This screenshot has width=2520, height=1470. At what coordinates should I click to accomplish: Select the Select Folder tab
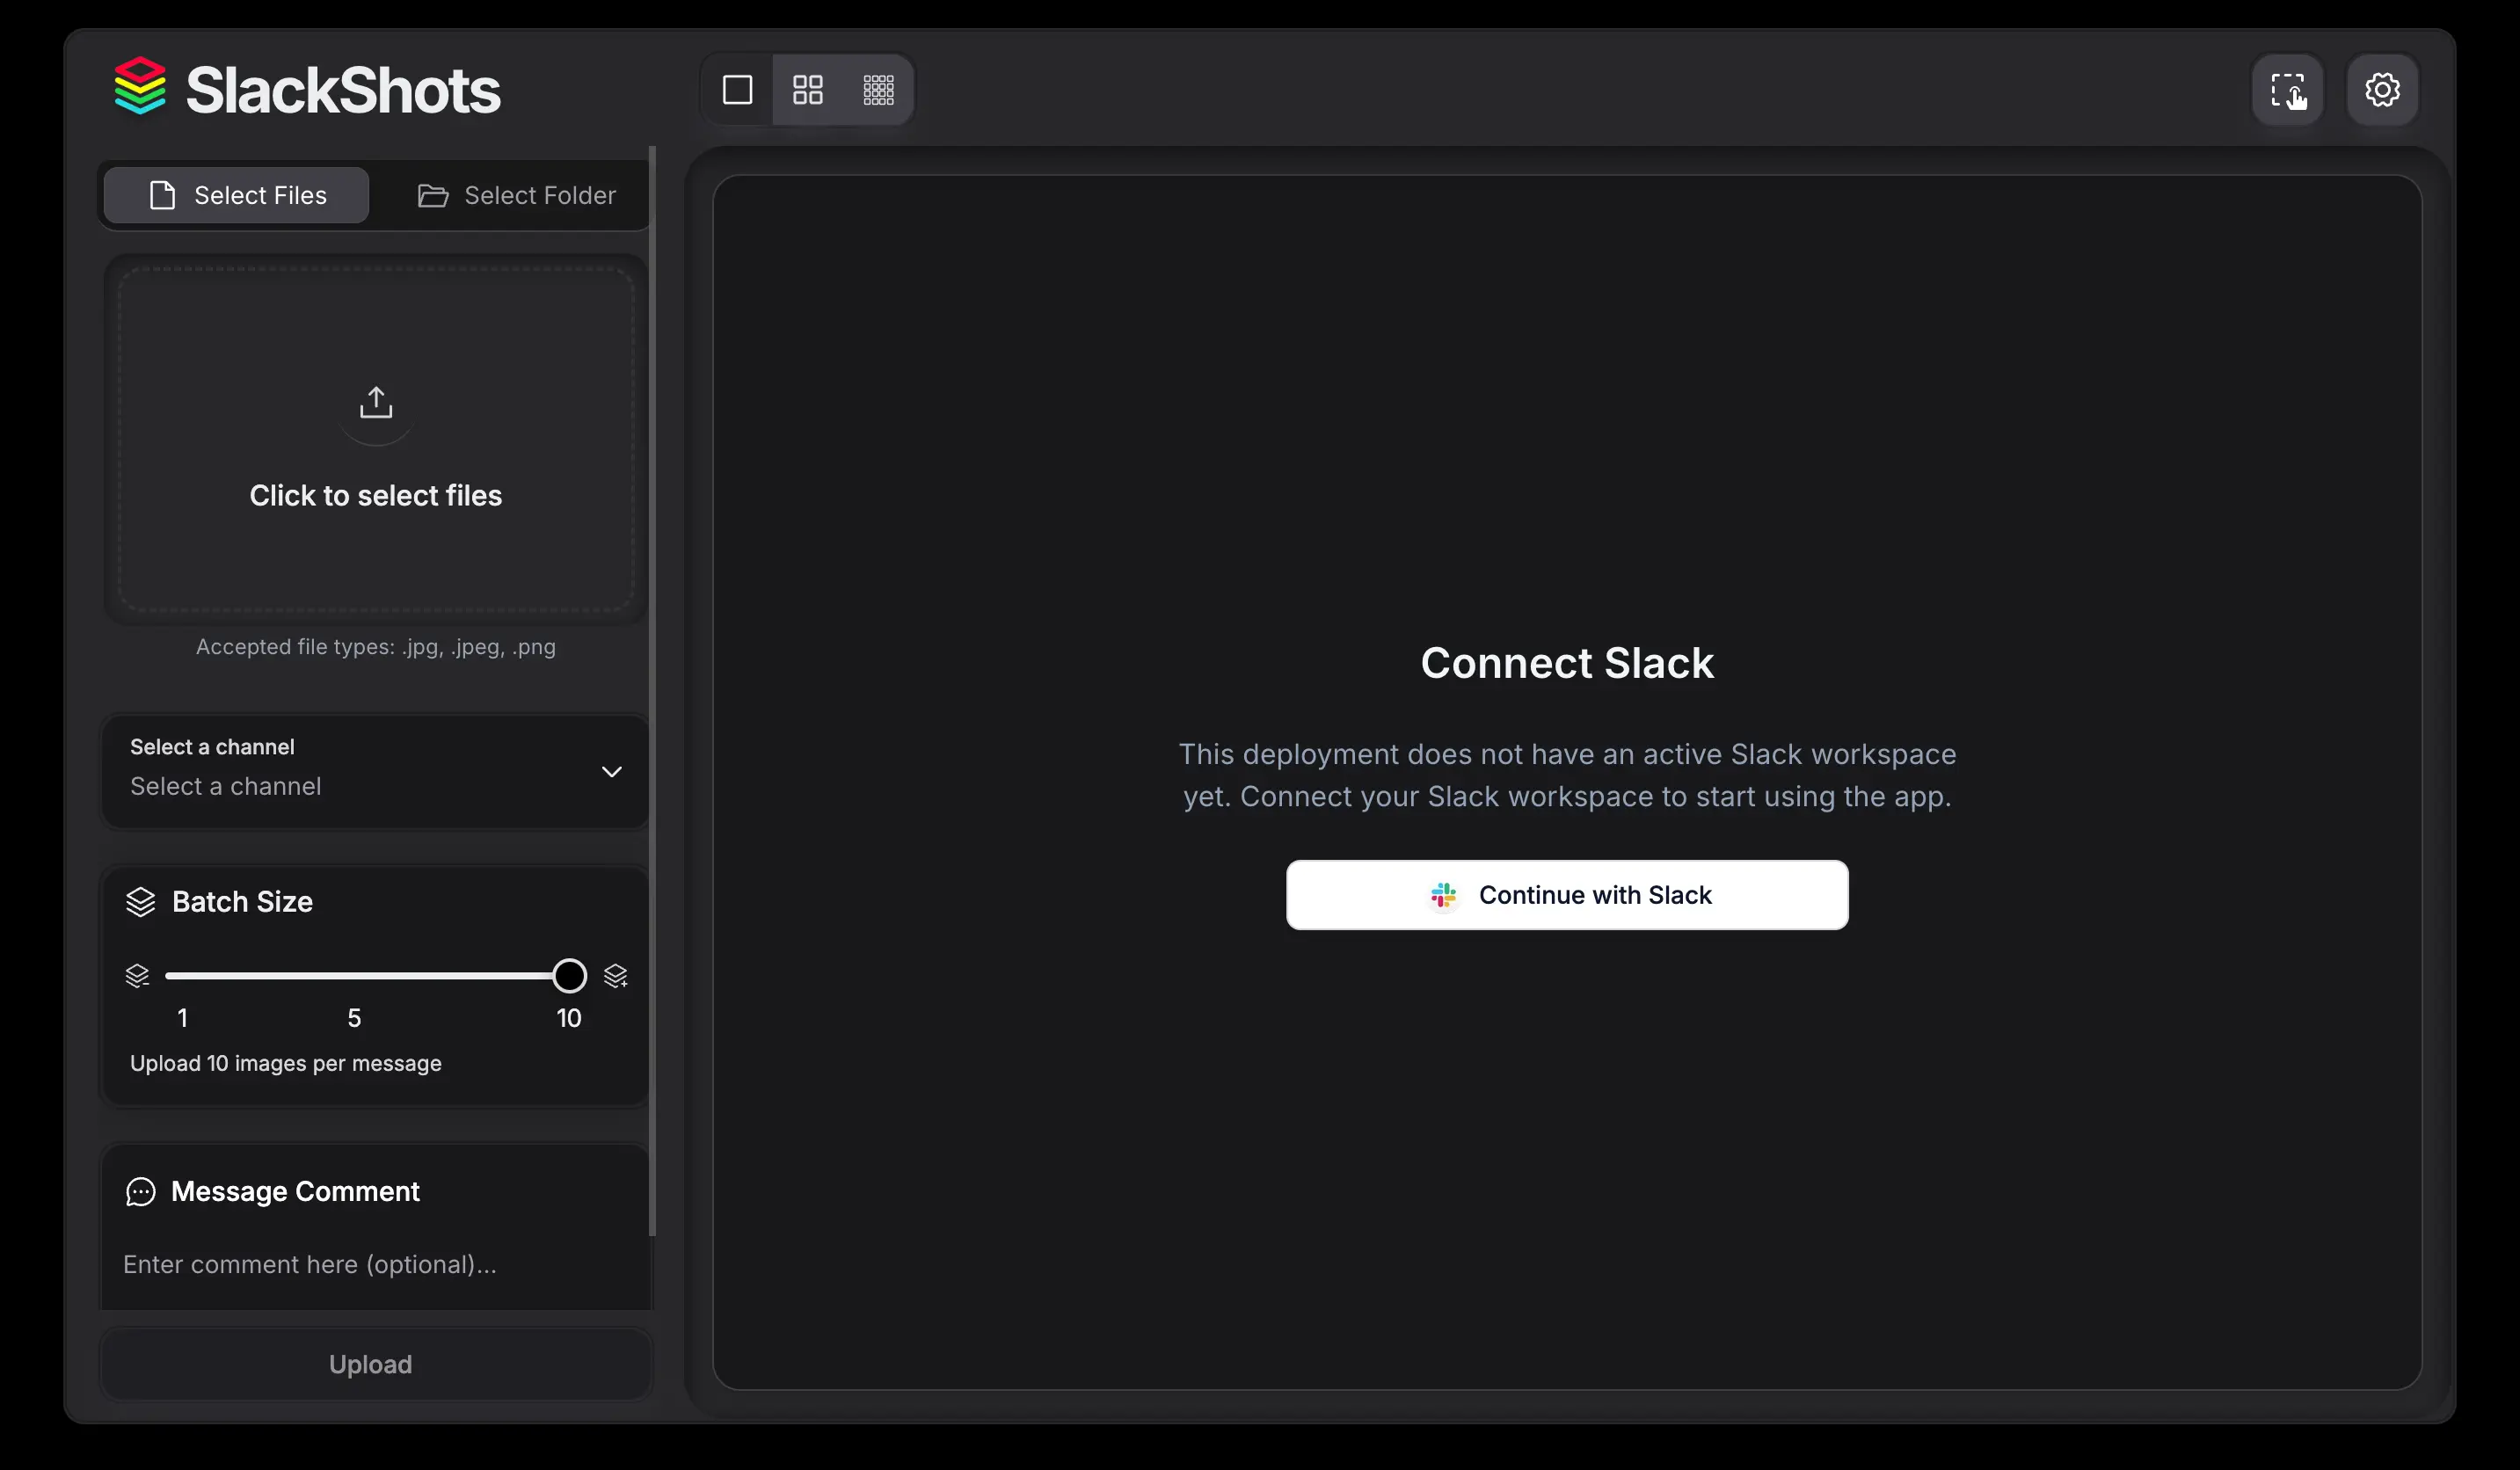point(516,195)
